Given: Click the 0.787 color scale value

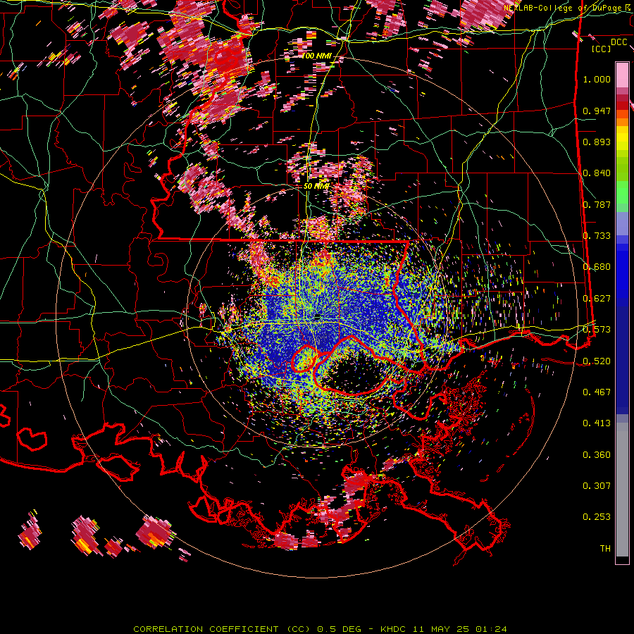Looking at the screenshot, I should (x=597, y=204).
